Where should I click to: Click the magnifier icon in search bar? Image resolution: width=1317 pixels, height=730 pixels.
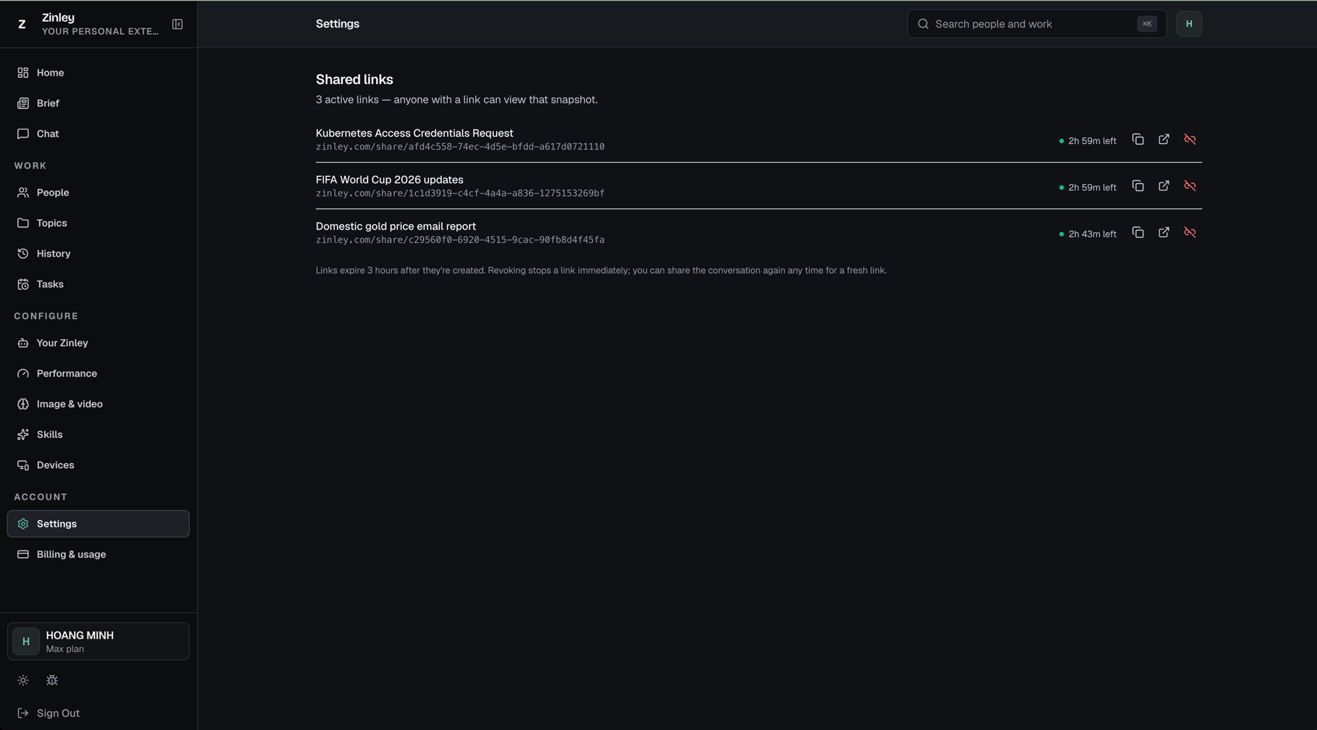click(x=923, y=24)
